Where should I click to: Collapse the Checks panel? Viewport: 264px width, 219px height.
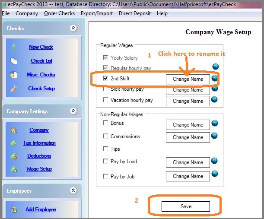coord(73,28)
